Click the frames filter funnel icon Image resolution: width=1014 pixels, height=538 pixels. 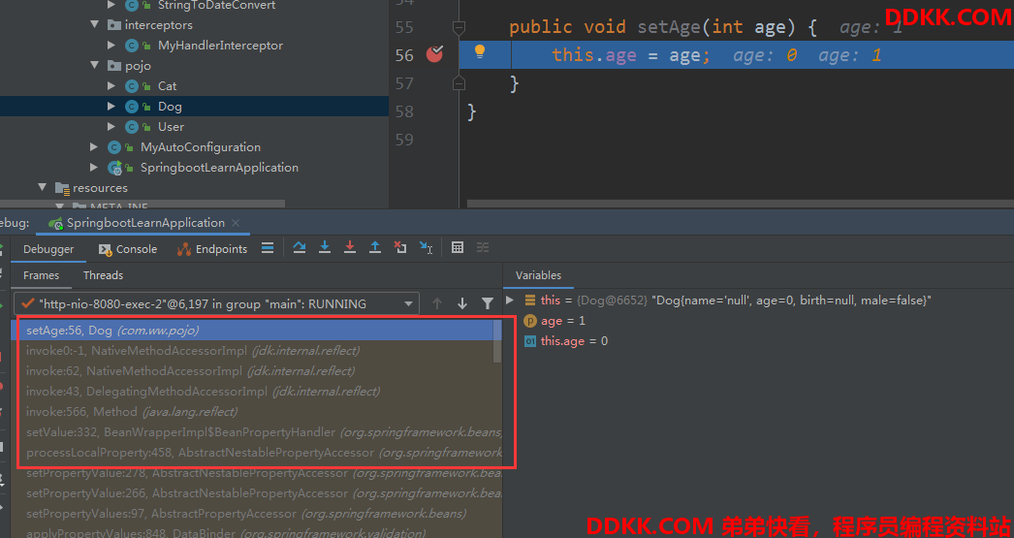coord(488,303)
